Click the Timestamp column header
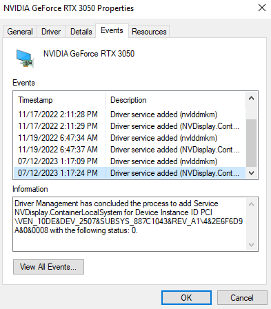Screen dimensions: 271x309 pos(60,100)
